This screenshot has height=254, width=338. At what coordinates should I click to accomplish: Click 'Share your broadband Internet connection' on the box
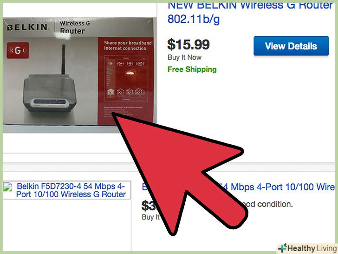(x=128, y=46)
